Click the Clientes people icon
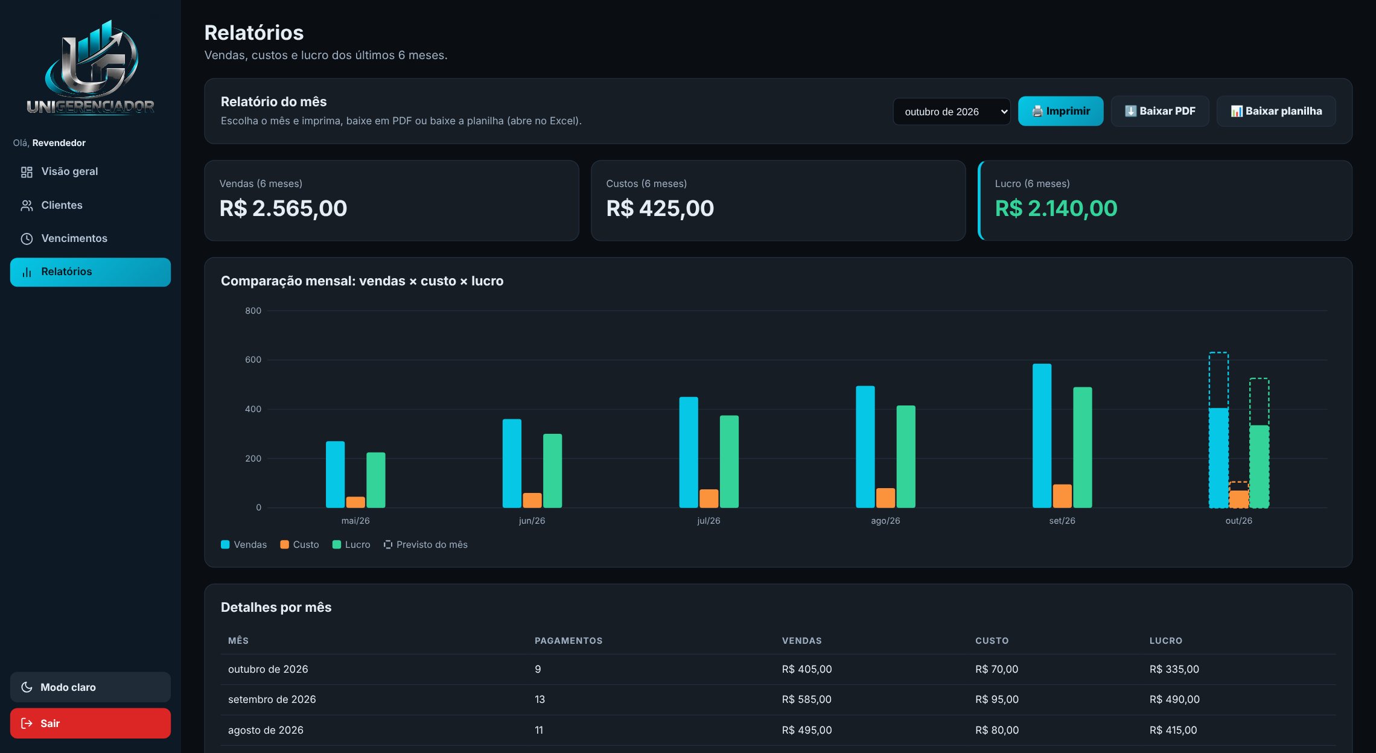 tap(27, 206)
